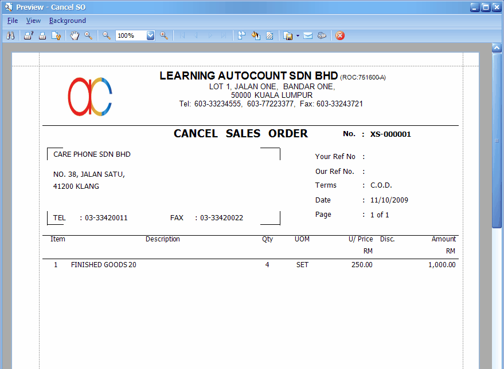Click item description FINISHED GOODS 20

(x=104, y=265)
